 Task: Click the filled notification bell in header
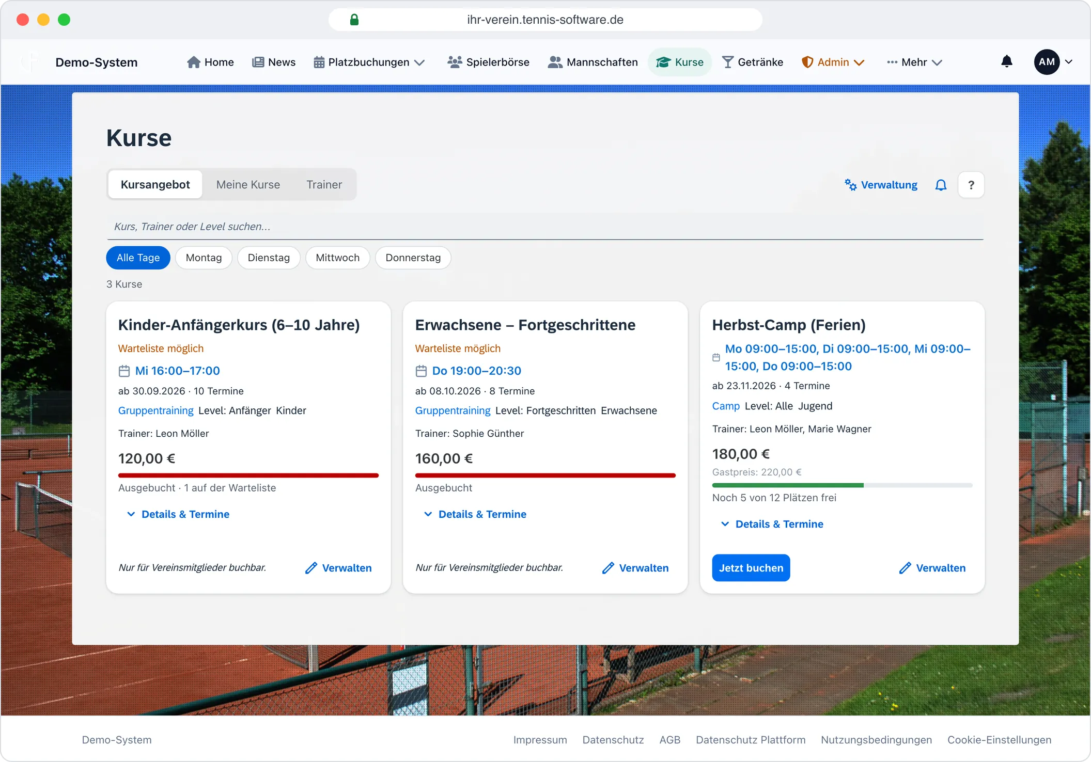coord(1007,61)
